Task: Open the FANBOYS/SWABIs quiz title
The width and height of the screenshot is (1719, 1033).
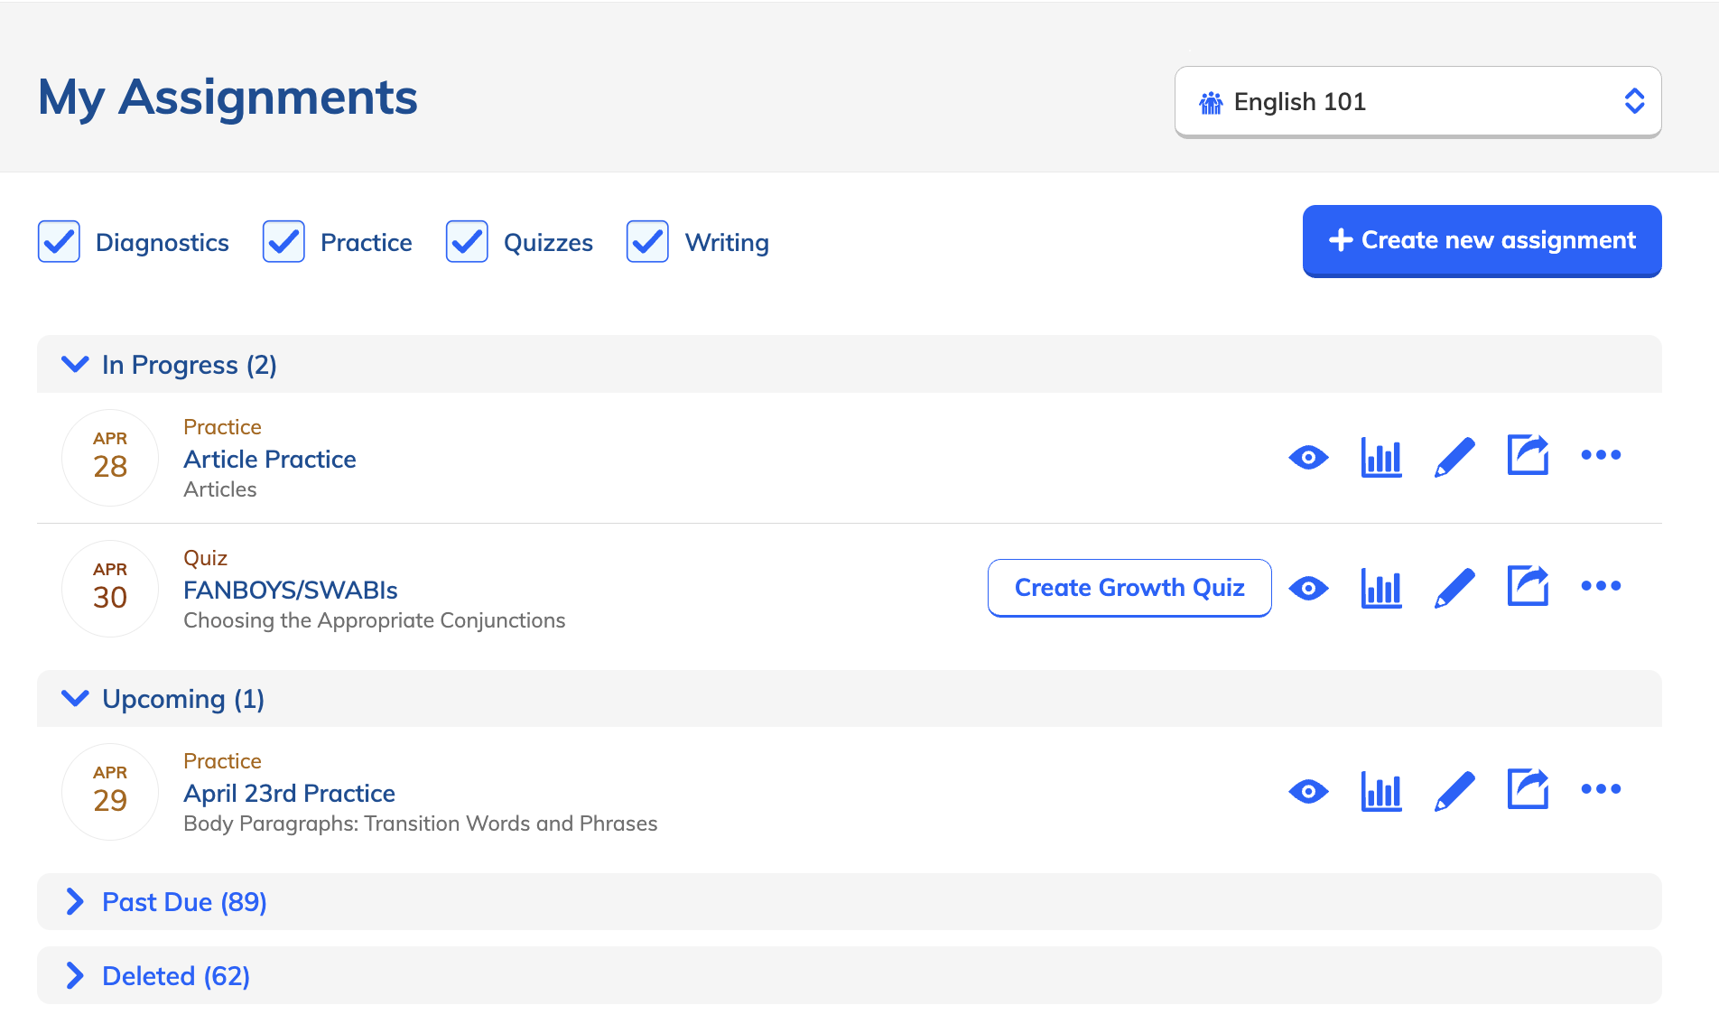Action: point(291,590)
